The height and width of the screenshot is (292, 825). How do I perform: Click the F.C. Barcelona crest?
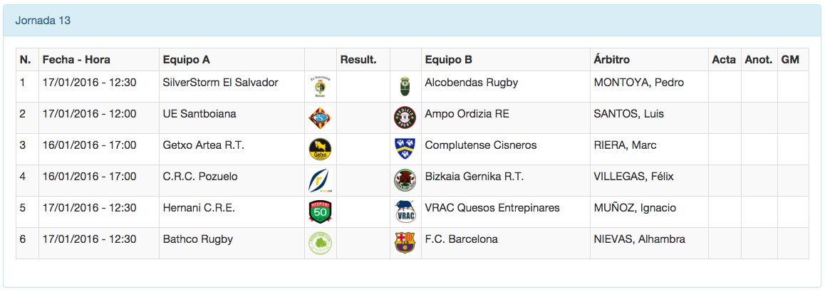(405, 243)
